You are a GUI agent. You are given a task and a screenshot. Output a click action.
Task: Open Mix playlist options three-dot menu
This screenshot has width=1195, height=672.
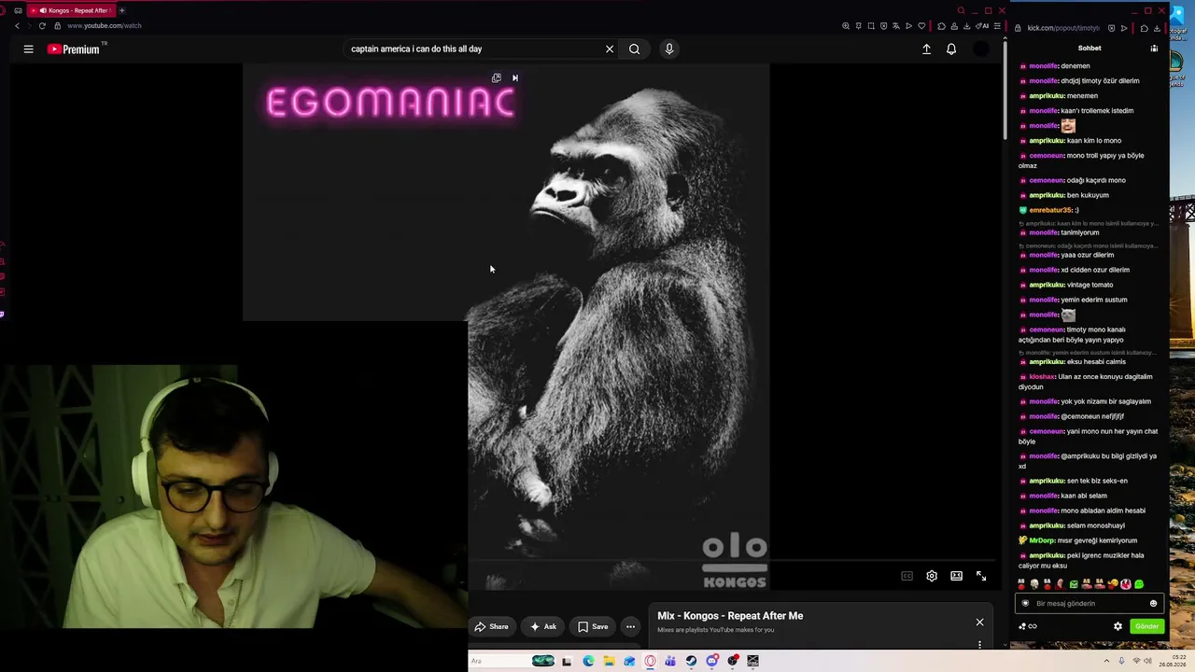(x=979, y=644)
